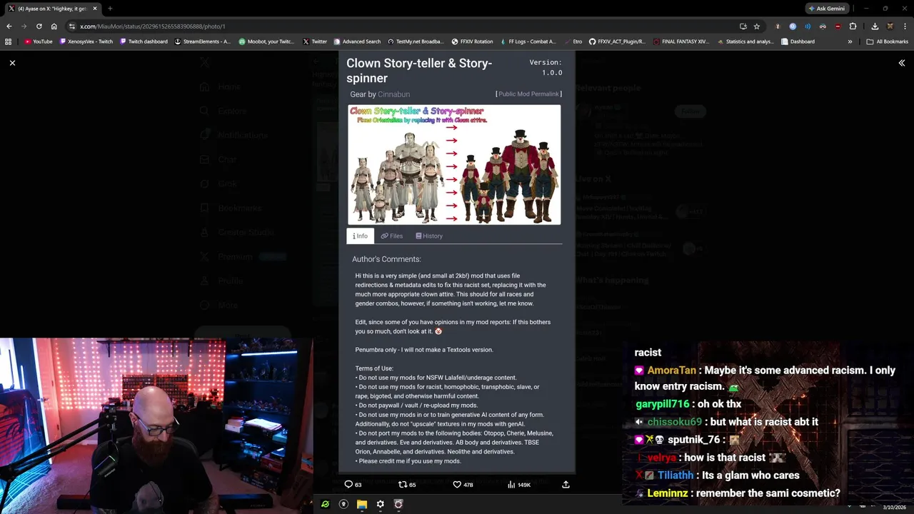Screen dimensions: 914x514
Task: Click the History tab in mod image
Action: pos(429,236)
